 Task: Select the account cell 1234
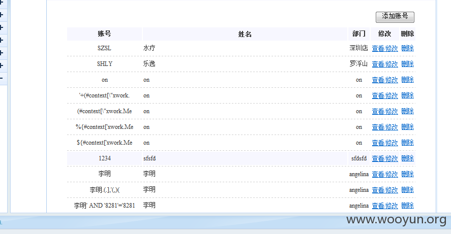(104, 158)
